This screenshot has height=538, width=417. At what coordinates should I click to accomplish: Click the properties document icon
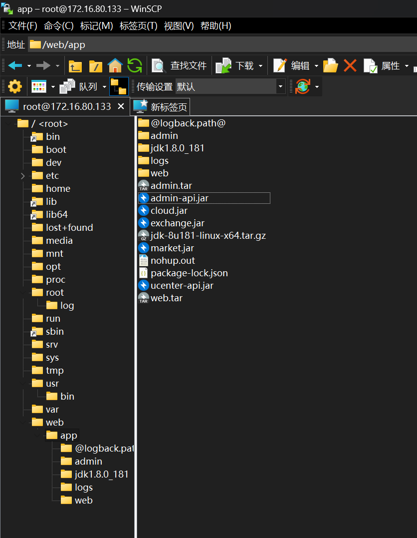371,65
